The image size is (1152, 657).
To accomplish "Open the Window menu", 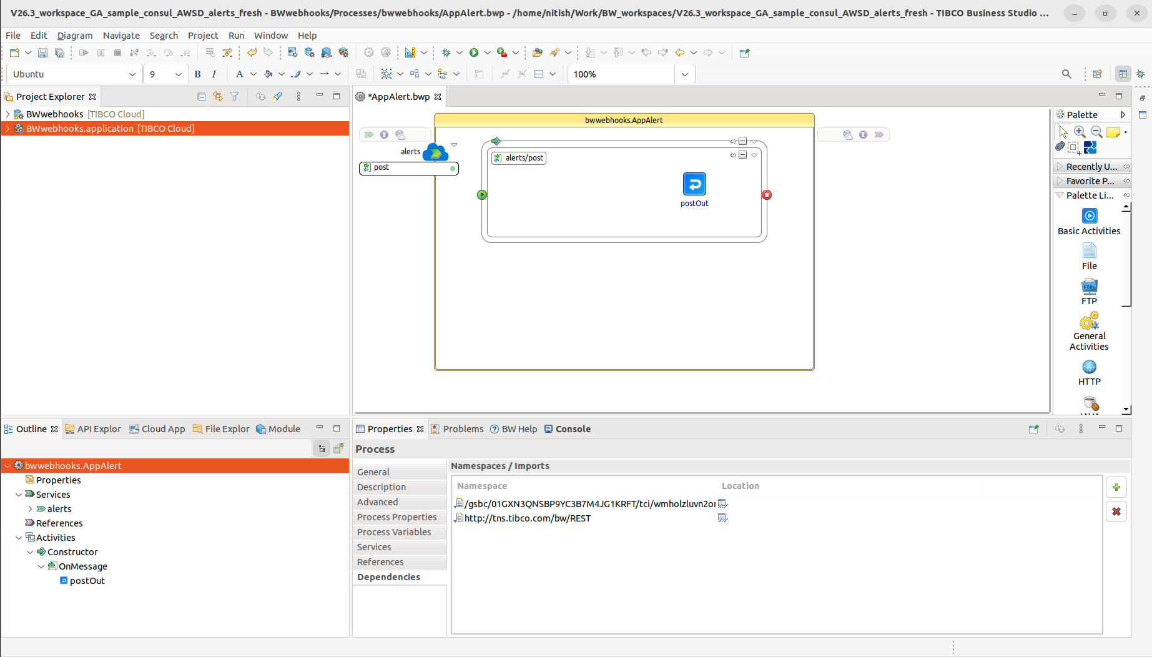I will pyautogui.click(x=270, y=36).
